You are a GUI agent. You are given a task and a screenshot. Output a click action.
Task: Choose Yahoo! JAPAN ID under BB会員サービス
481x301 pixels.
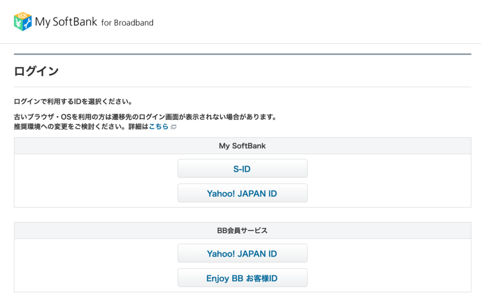[x=242, y=253]
